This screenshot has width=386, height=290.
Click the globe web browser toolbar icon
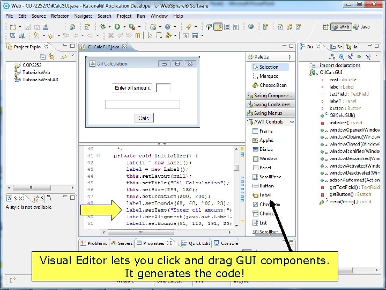[x=251, y=27]
